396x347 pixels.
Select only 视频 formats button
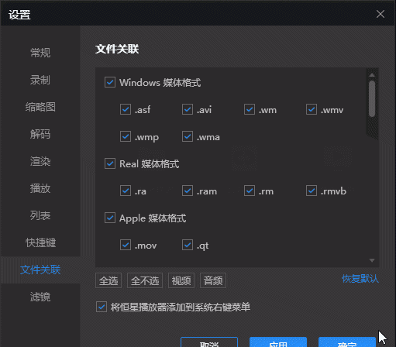click(x=181, y=280)
